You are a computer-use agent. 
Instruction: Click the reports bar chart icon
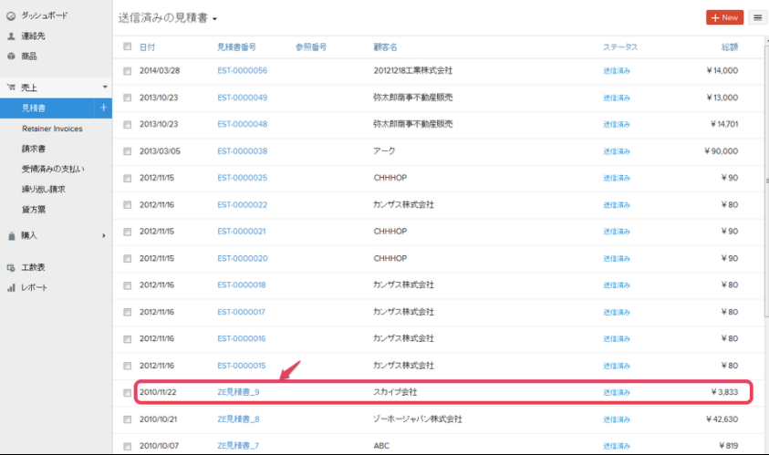(x=10, y=287)
